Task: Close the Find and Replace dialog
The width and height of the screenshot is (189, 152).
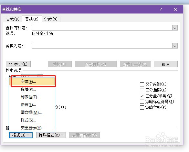Action: point(175,9)
